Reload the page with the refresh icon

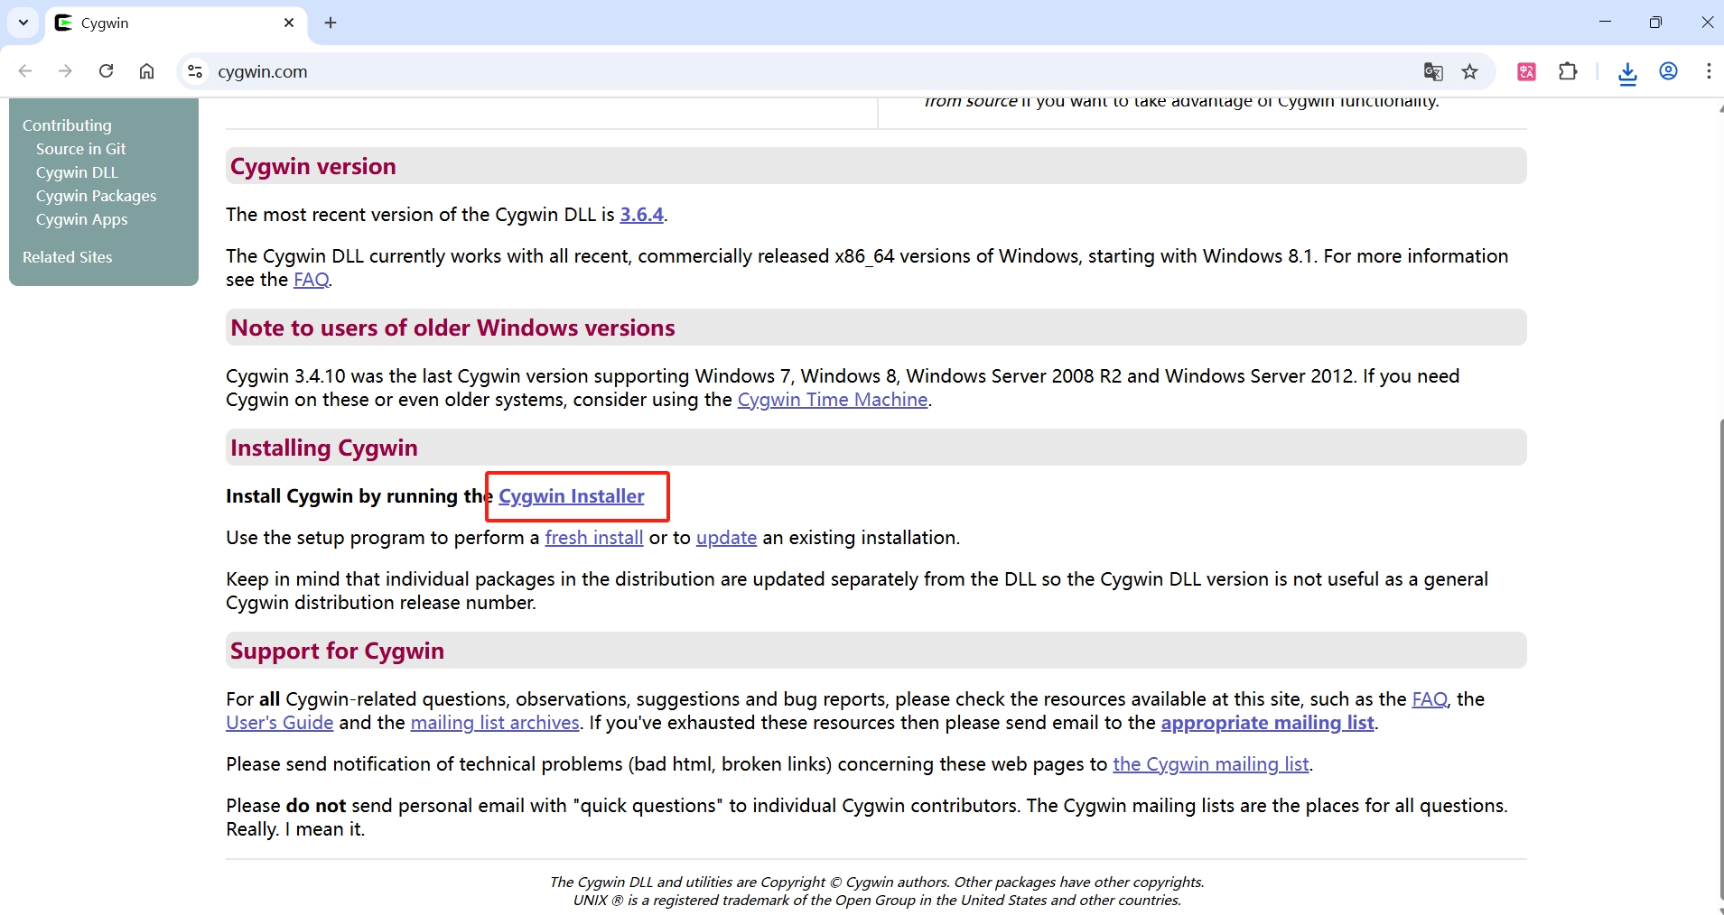[x=106, y=71]
